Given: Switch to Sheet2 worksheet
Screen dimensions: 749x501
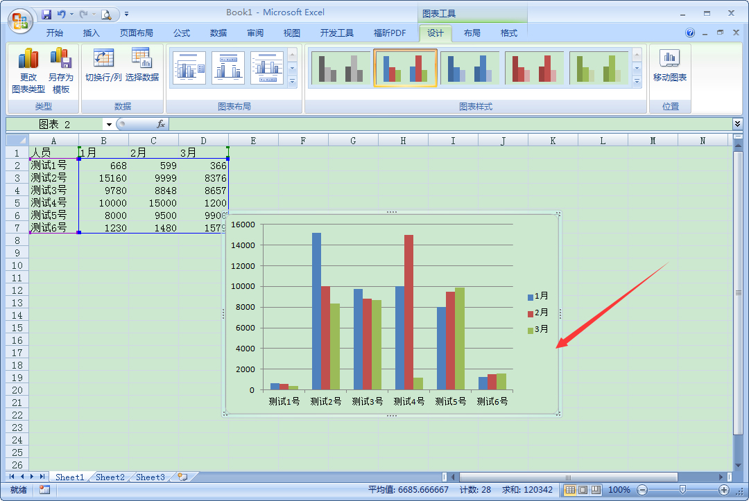Looking at the screenshot, I should 109,477.
